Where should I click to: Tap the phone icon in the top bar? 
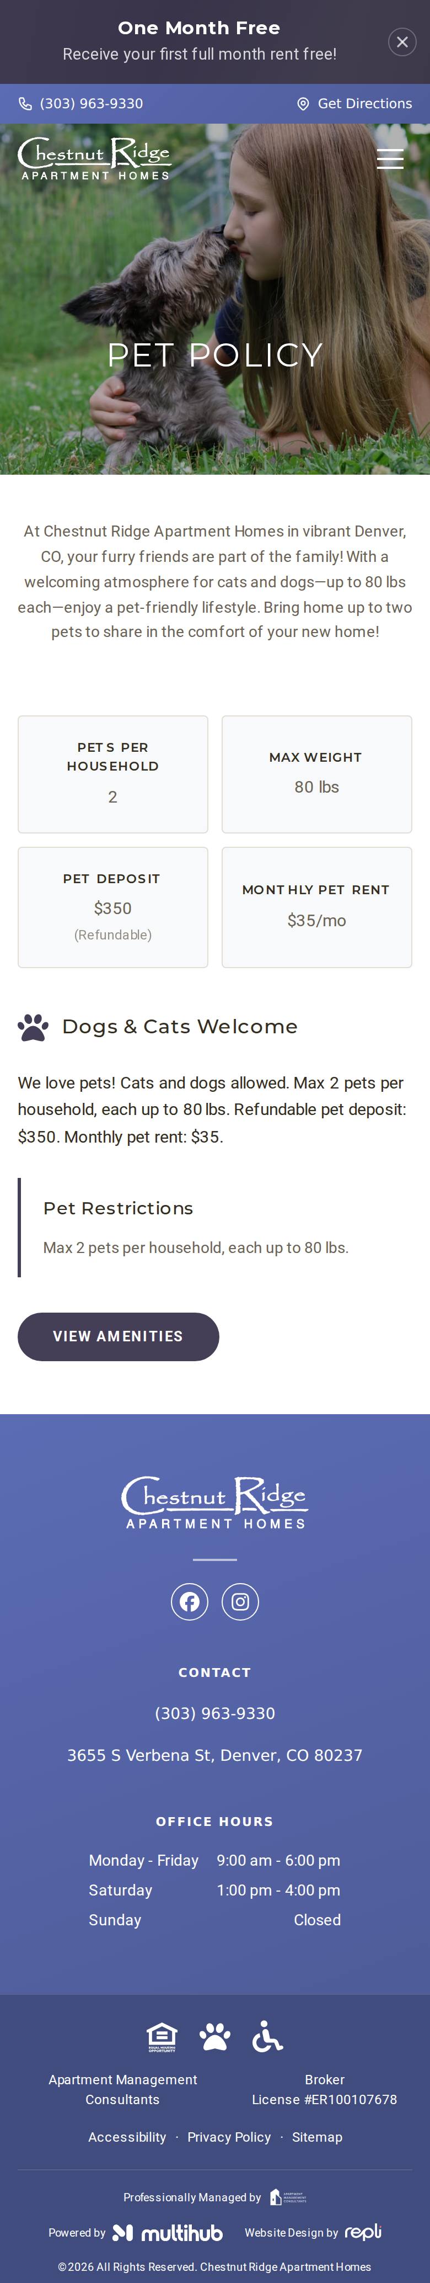click(26, 104)
